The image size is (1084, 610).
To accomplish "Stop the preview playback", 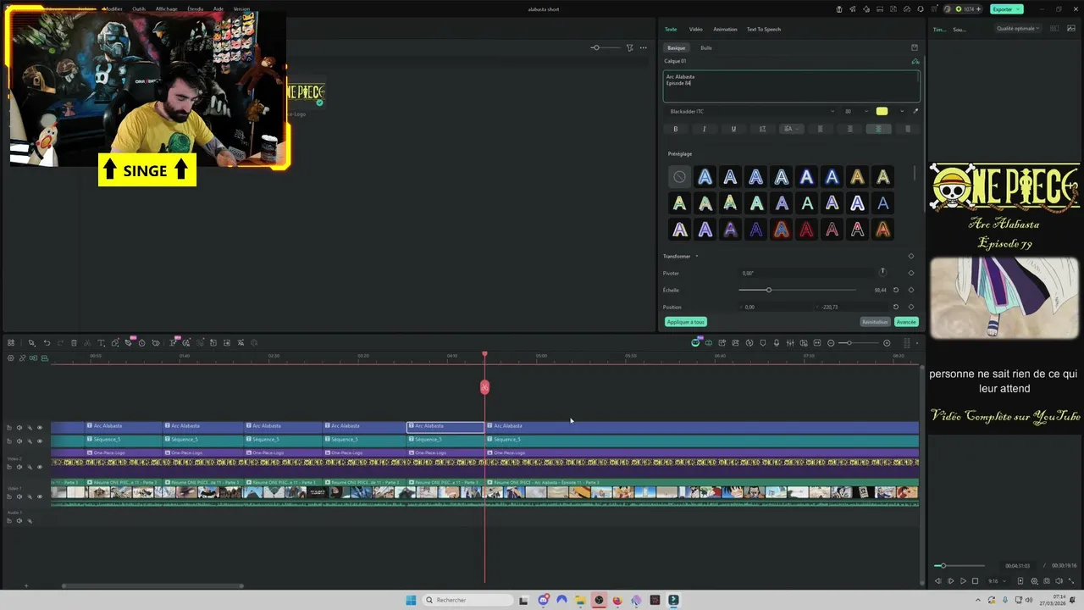I will click(x=975, y=581).
